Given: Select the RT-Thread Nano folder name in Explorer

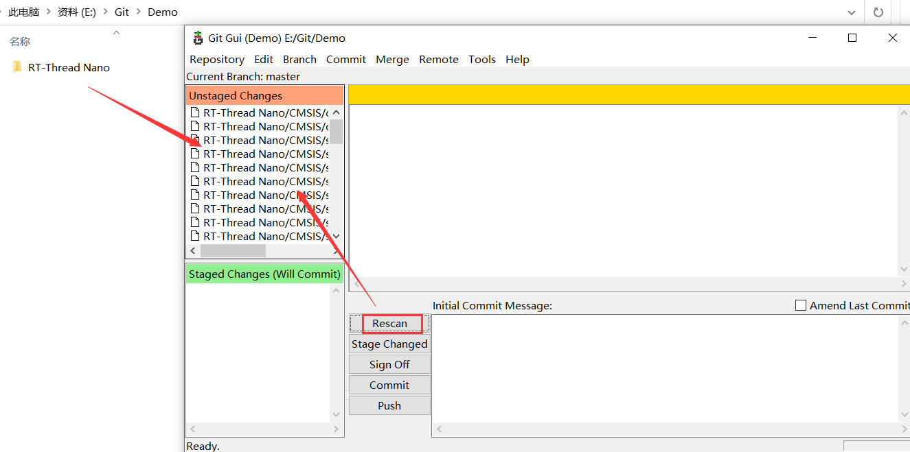Looking at the screenshot, I should click(x=69, y=67).
